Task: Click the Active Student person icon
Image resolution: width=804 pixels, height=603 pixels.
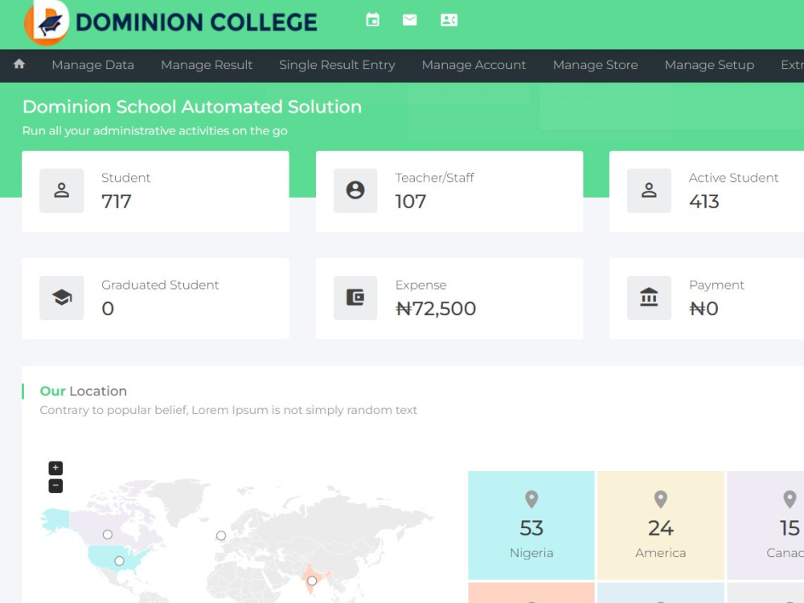Action: [649, 191]
